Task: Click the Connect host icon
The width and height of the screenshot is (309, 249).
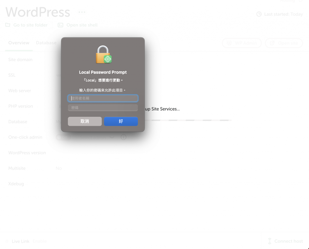Action: 269,241
